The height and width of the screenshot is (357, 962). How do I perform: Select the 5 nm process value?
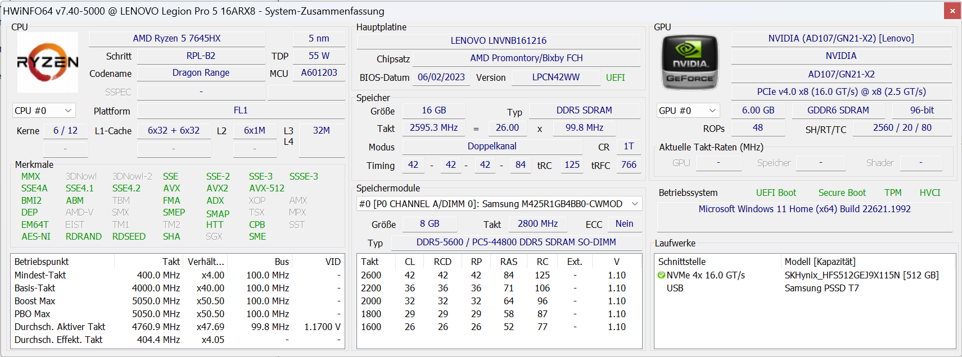pos(319,38)
